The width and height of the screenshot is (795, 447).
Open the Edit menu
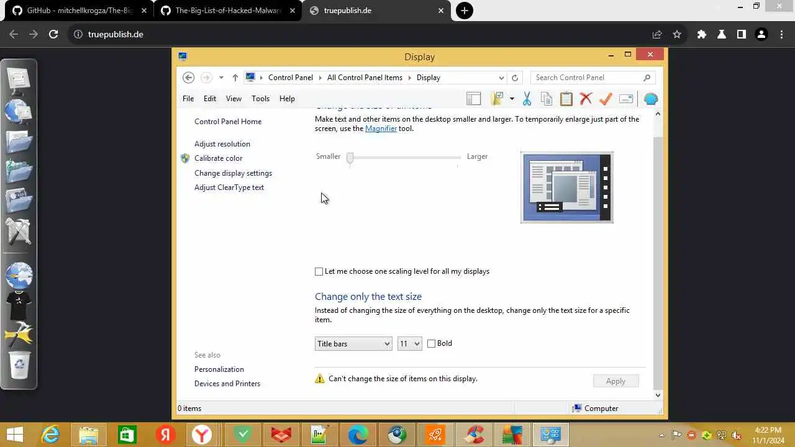210,99
